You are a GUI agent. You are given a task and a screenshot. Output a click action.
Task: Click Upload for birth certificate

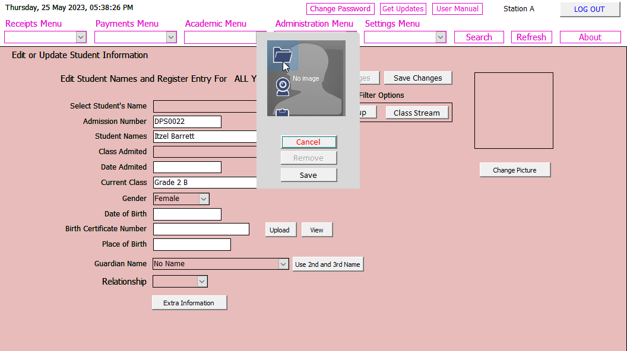(280, 230)
